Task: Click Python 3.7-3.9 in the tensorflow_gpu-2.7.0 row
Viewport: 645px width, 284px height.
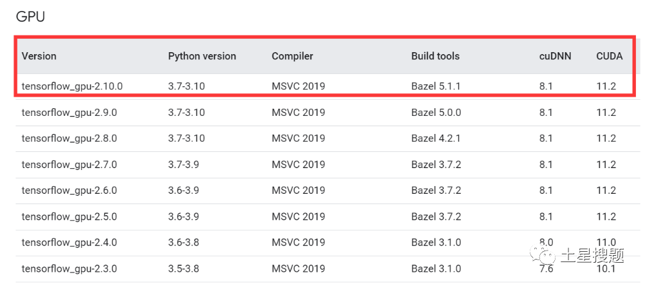Action: coord(183,165)
